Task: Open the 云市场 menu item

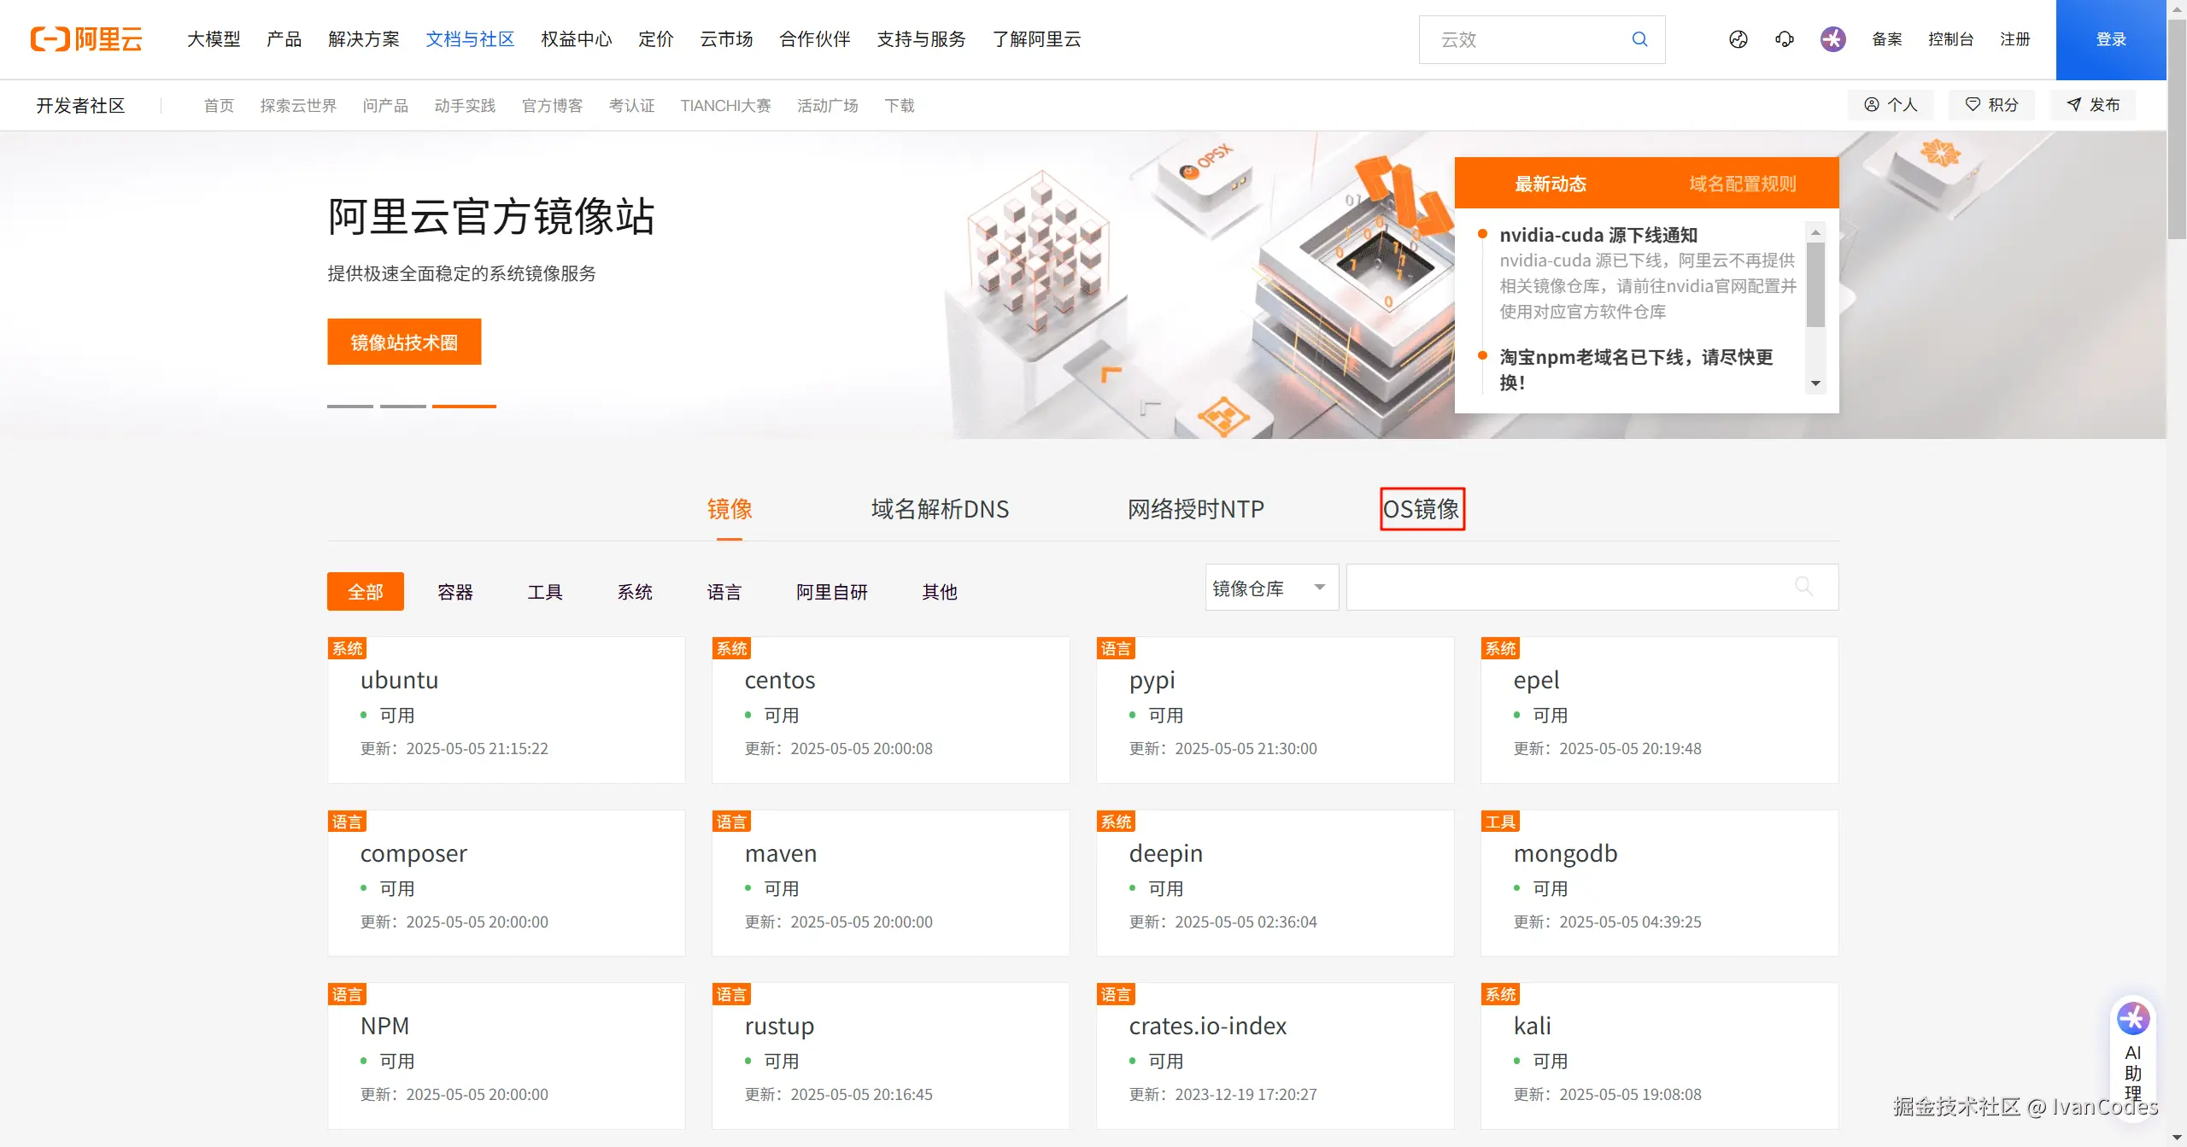Action: pyautogui.click(x=725, y=39)
